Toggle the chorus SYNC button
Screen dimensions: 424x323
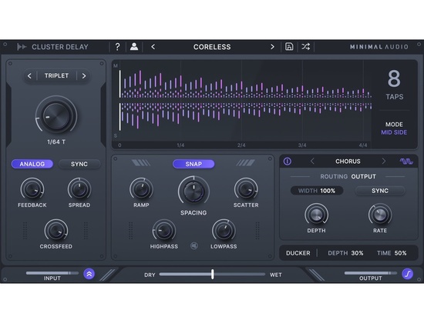379,191
